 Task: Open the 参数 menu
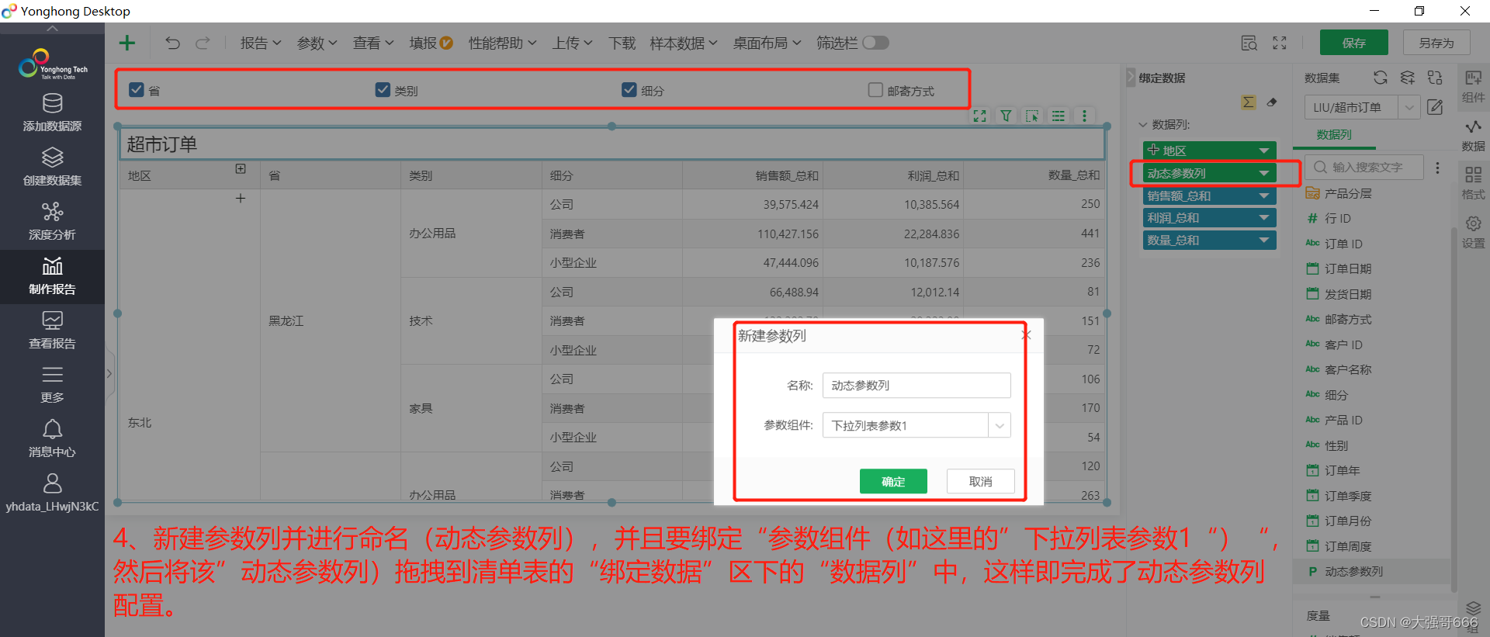tap(317, 43)
